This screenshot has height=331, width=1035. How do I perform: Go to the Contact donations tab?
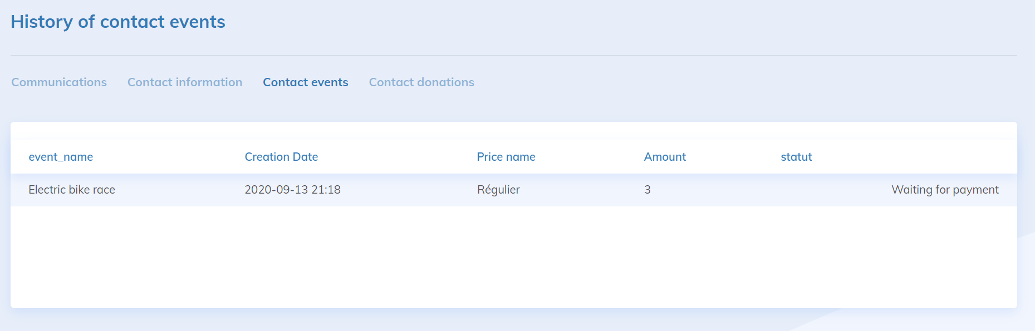[x=421, y=82]
